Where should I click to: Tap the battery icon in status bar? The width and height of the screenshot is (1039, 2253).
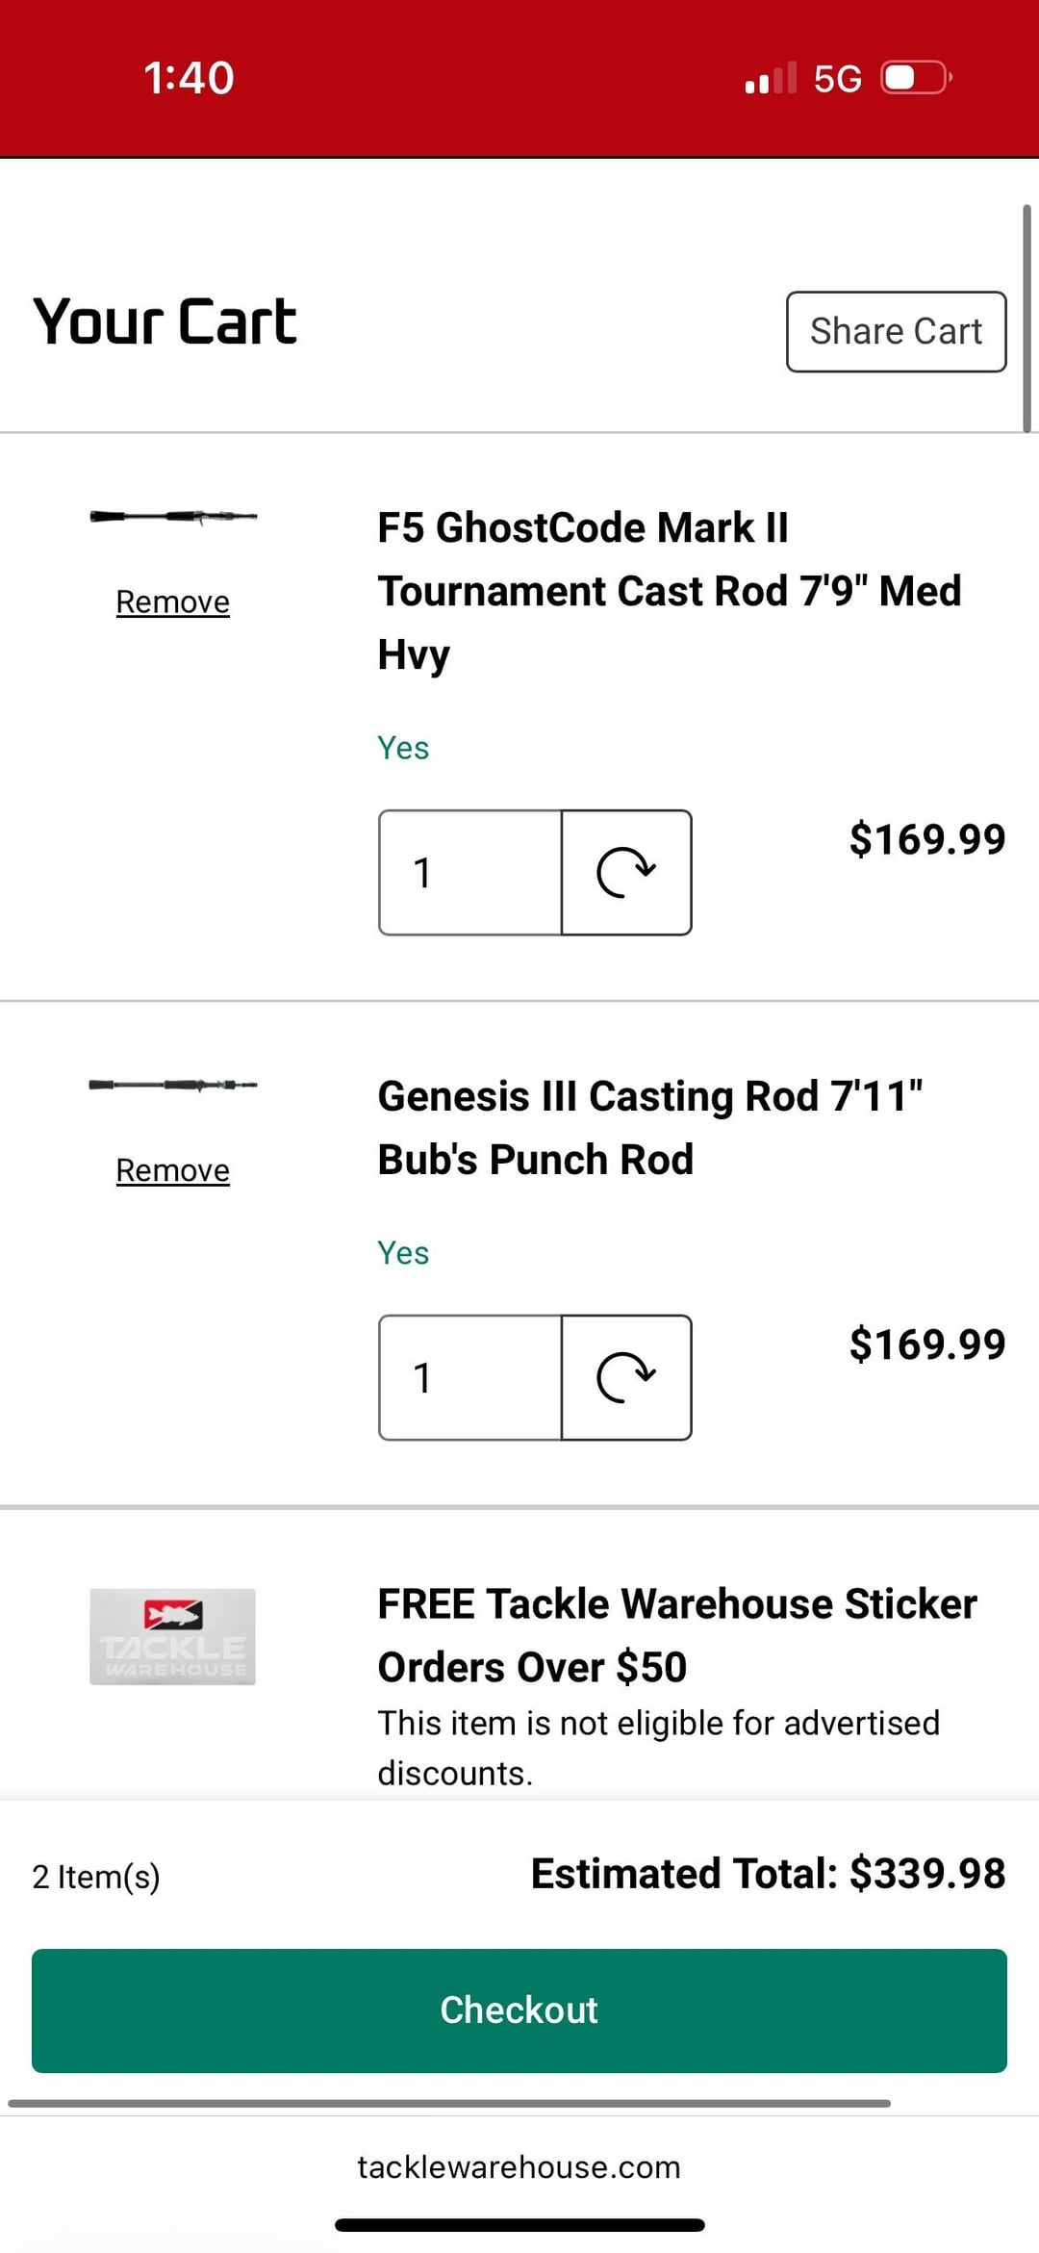pyautogui.click(x=915, y=77)
